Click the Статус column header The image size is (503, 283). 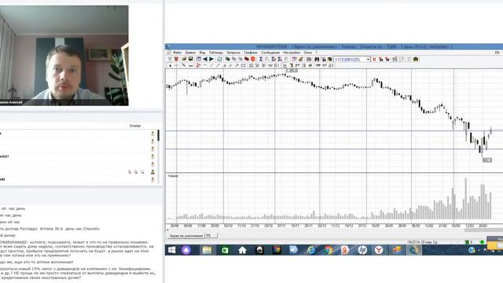tap(135, 126)
